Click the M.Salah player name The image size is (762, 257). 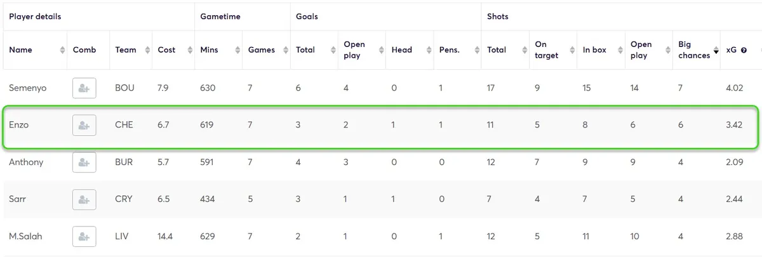[x=26, y=237]
